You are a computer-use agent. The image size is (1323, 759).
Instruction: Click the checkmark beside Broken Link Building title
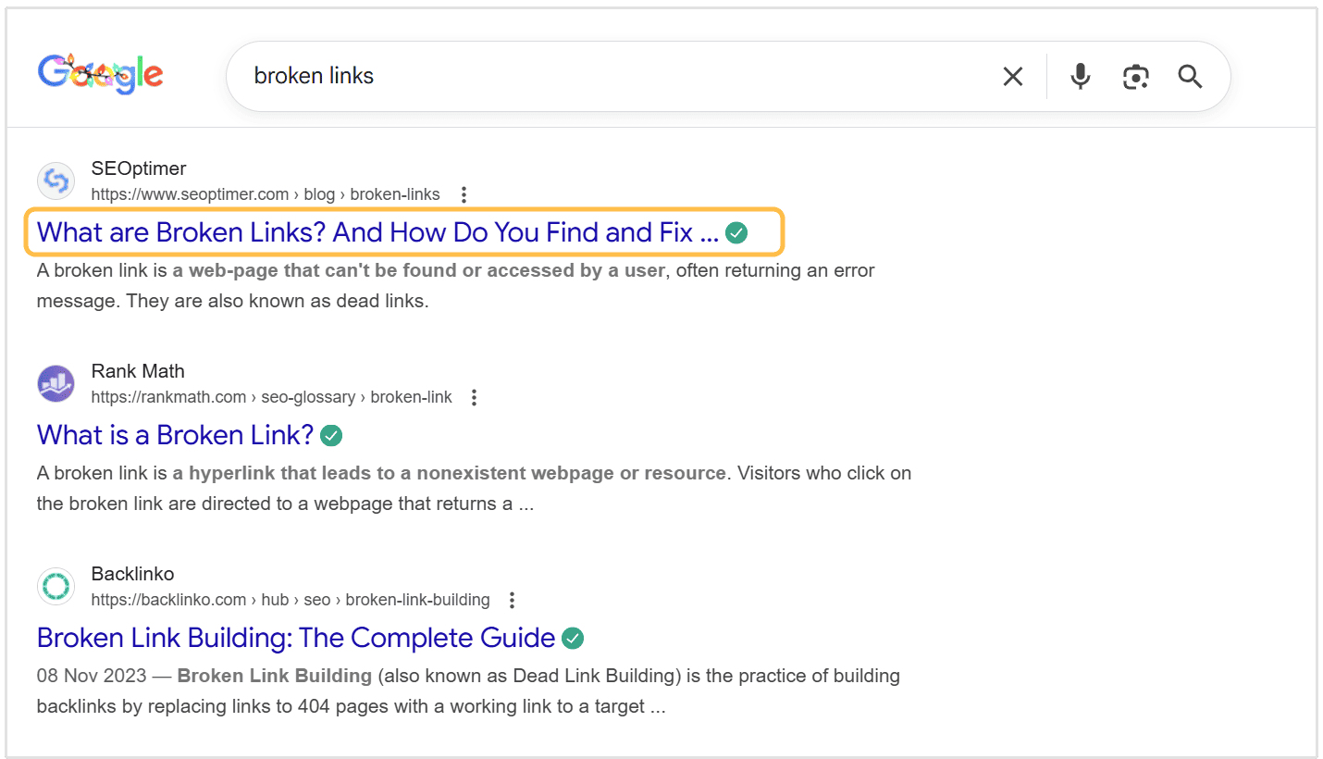pos(572,638)
